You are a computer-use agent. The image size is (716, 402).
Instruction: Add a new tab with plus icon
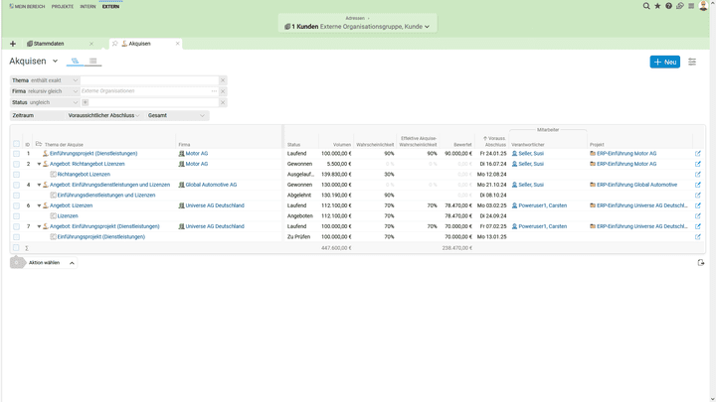(x=13, y=44)
